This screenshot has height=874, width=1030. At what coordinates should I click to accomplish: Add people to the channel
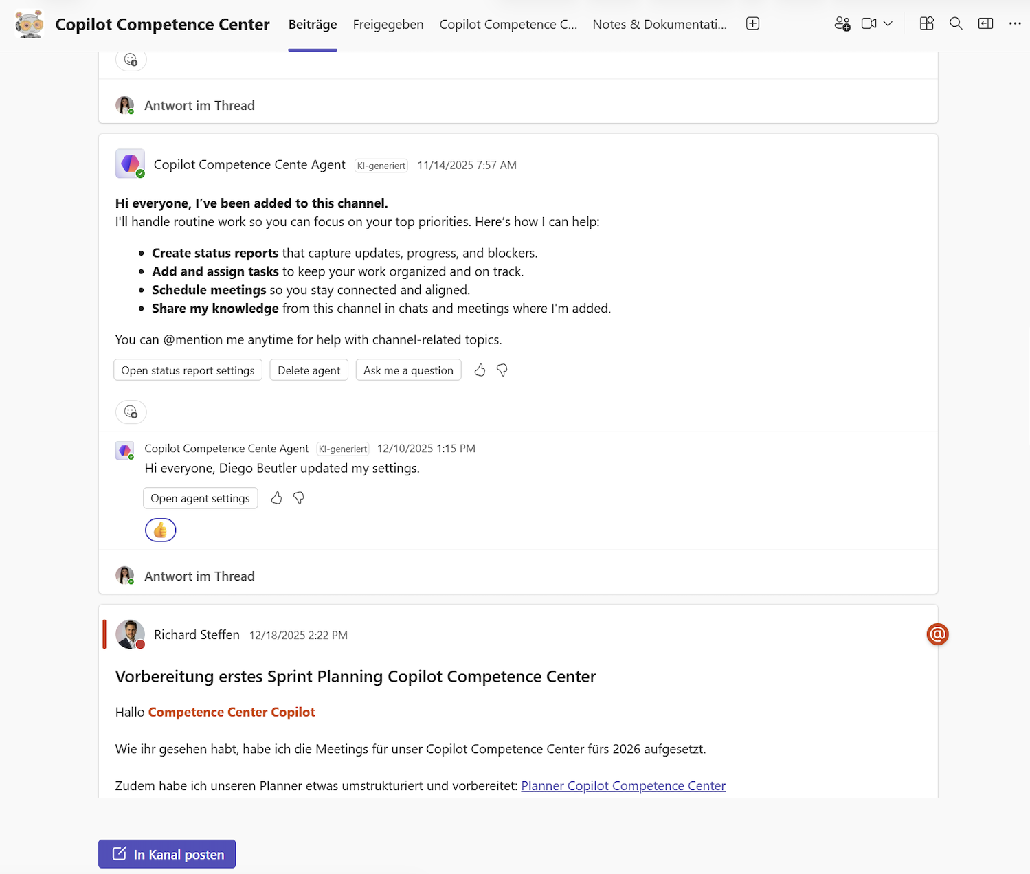click(x=841, y=23)
